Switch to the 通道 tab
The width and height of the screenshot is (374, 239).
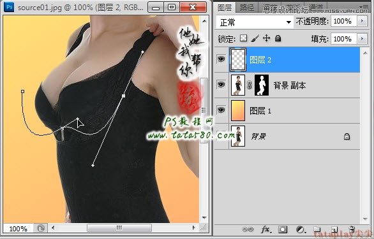coord(315,8)
